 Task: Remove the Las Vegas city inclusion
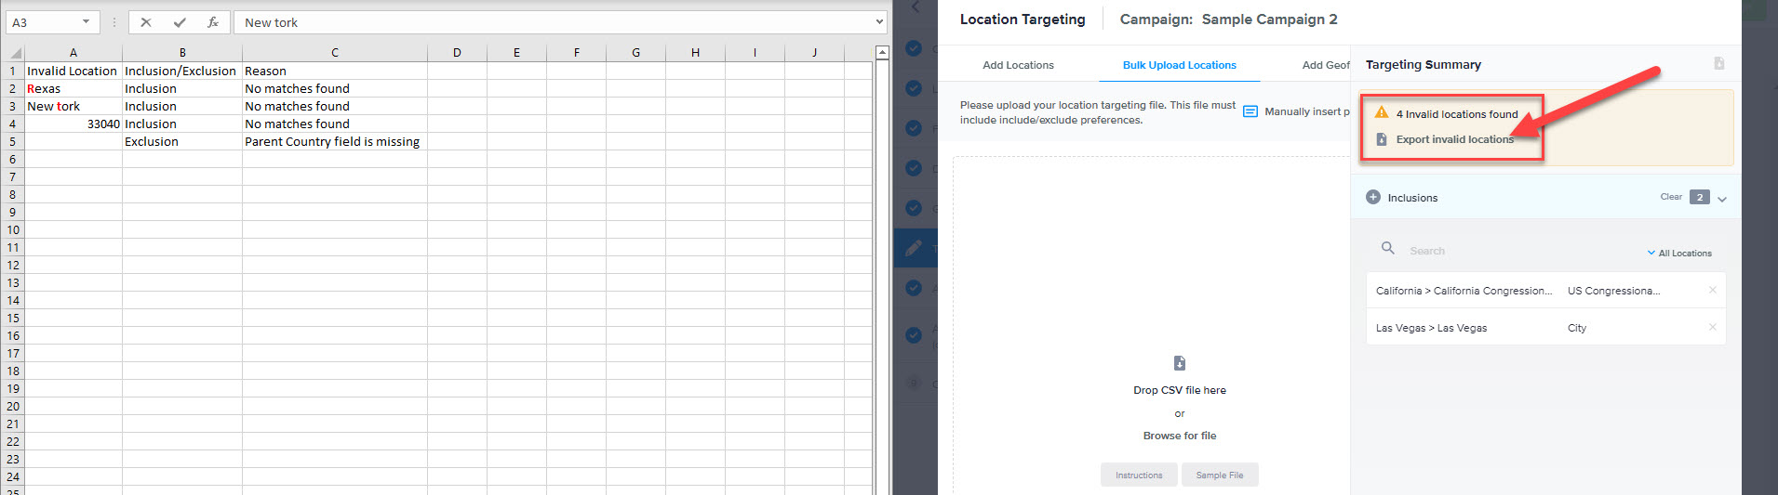pos(1712,327)
